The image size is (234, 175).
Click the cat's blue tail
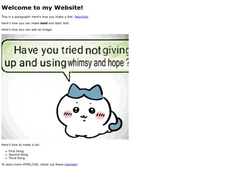click(116, 124)
